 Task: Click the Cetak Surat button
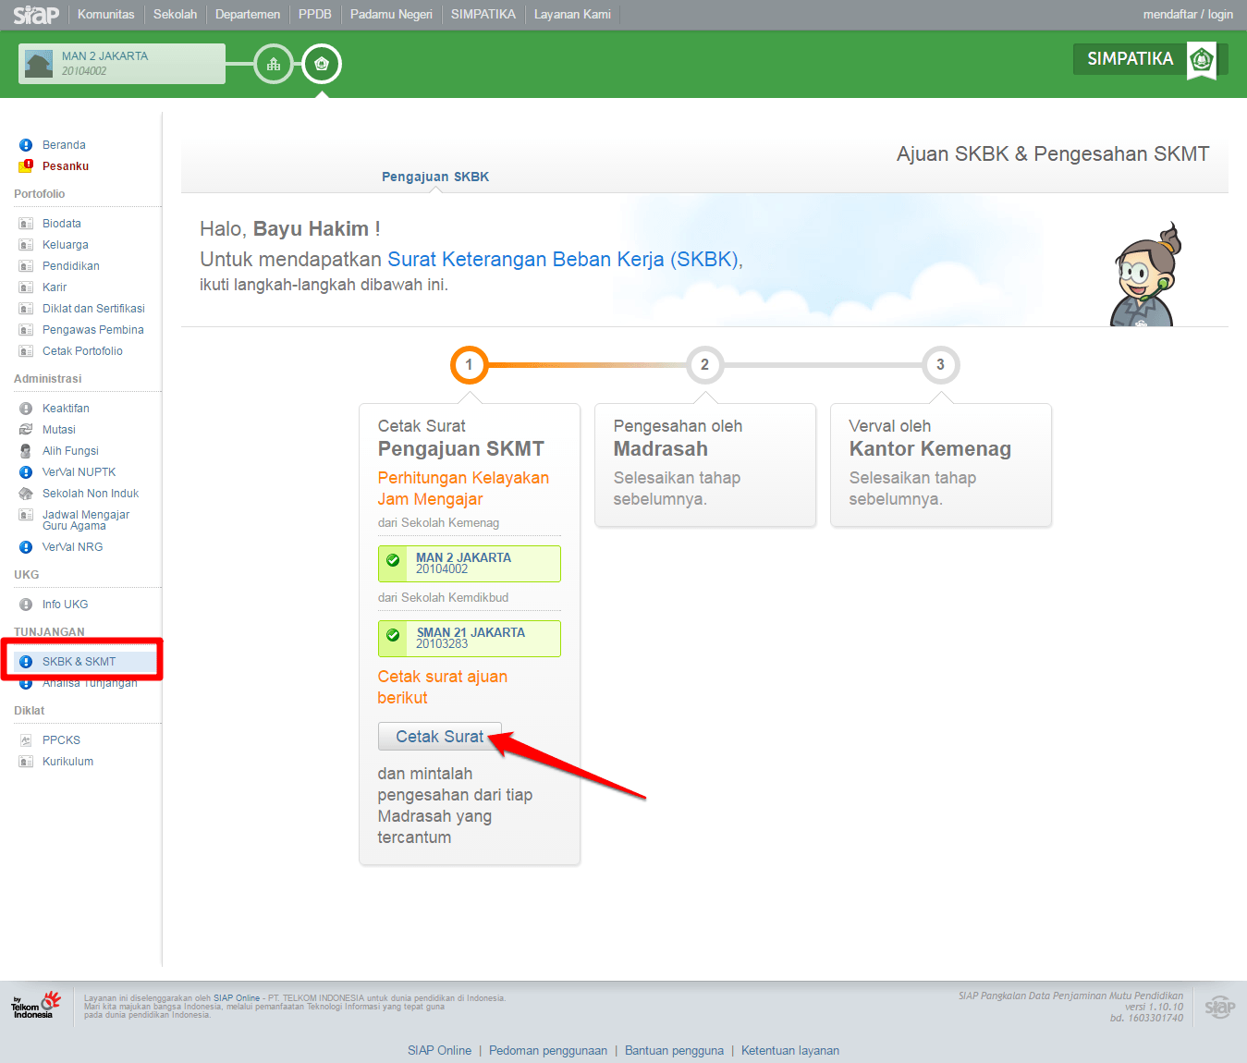pyautogui.click(x=440, y=737)
